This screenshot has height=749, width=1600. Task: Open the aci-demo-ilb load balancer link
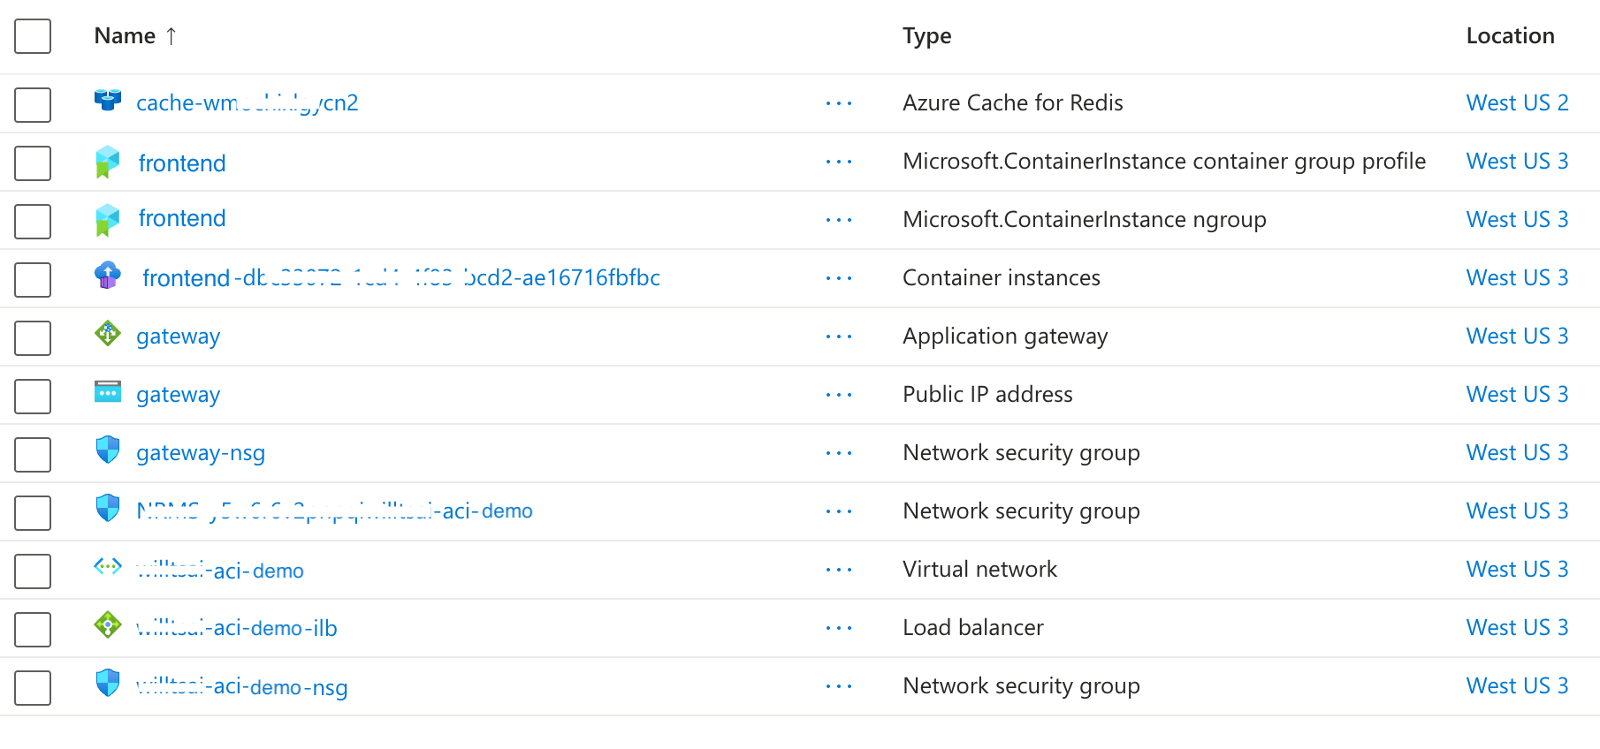click(237, 628)
